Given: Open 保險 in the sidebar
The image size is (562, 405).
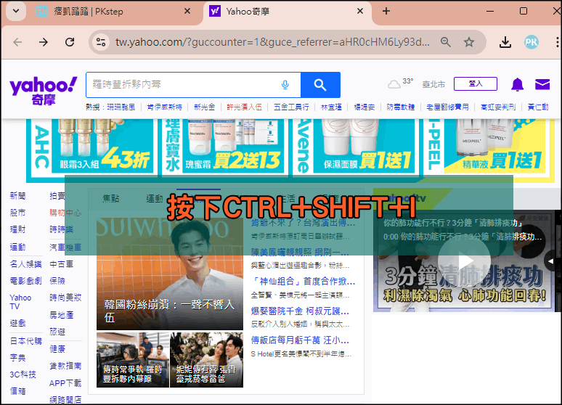Looking at the screenshot, I should [x=57, y=281].
